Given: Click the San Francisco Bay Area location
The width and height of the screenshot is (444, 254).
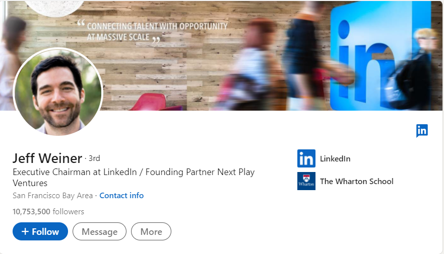Looking at the screenshot, I should 53,196.
